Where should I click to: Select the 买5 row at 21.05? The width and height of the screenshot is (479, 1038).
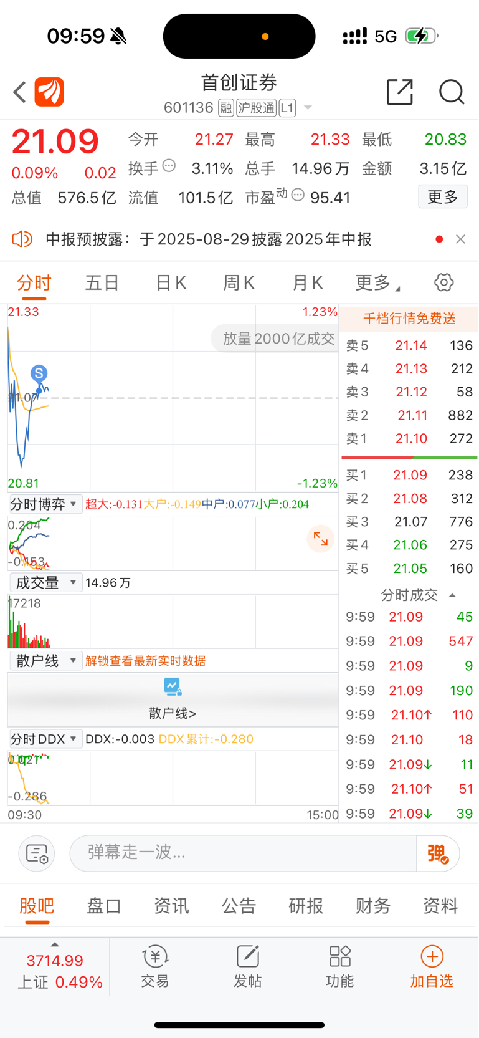pos(409,569)
